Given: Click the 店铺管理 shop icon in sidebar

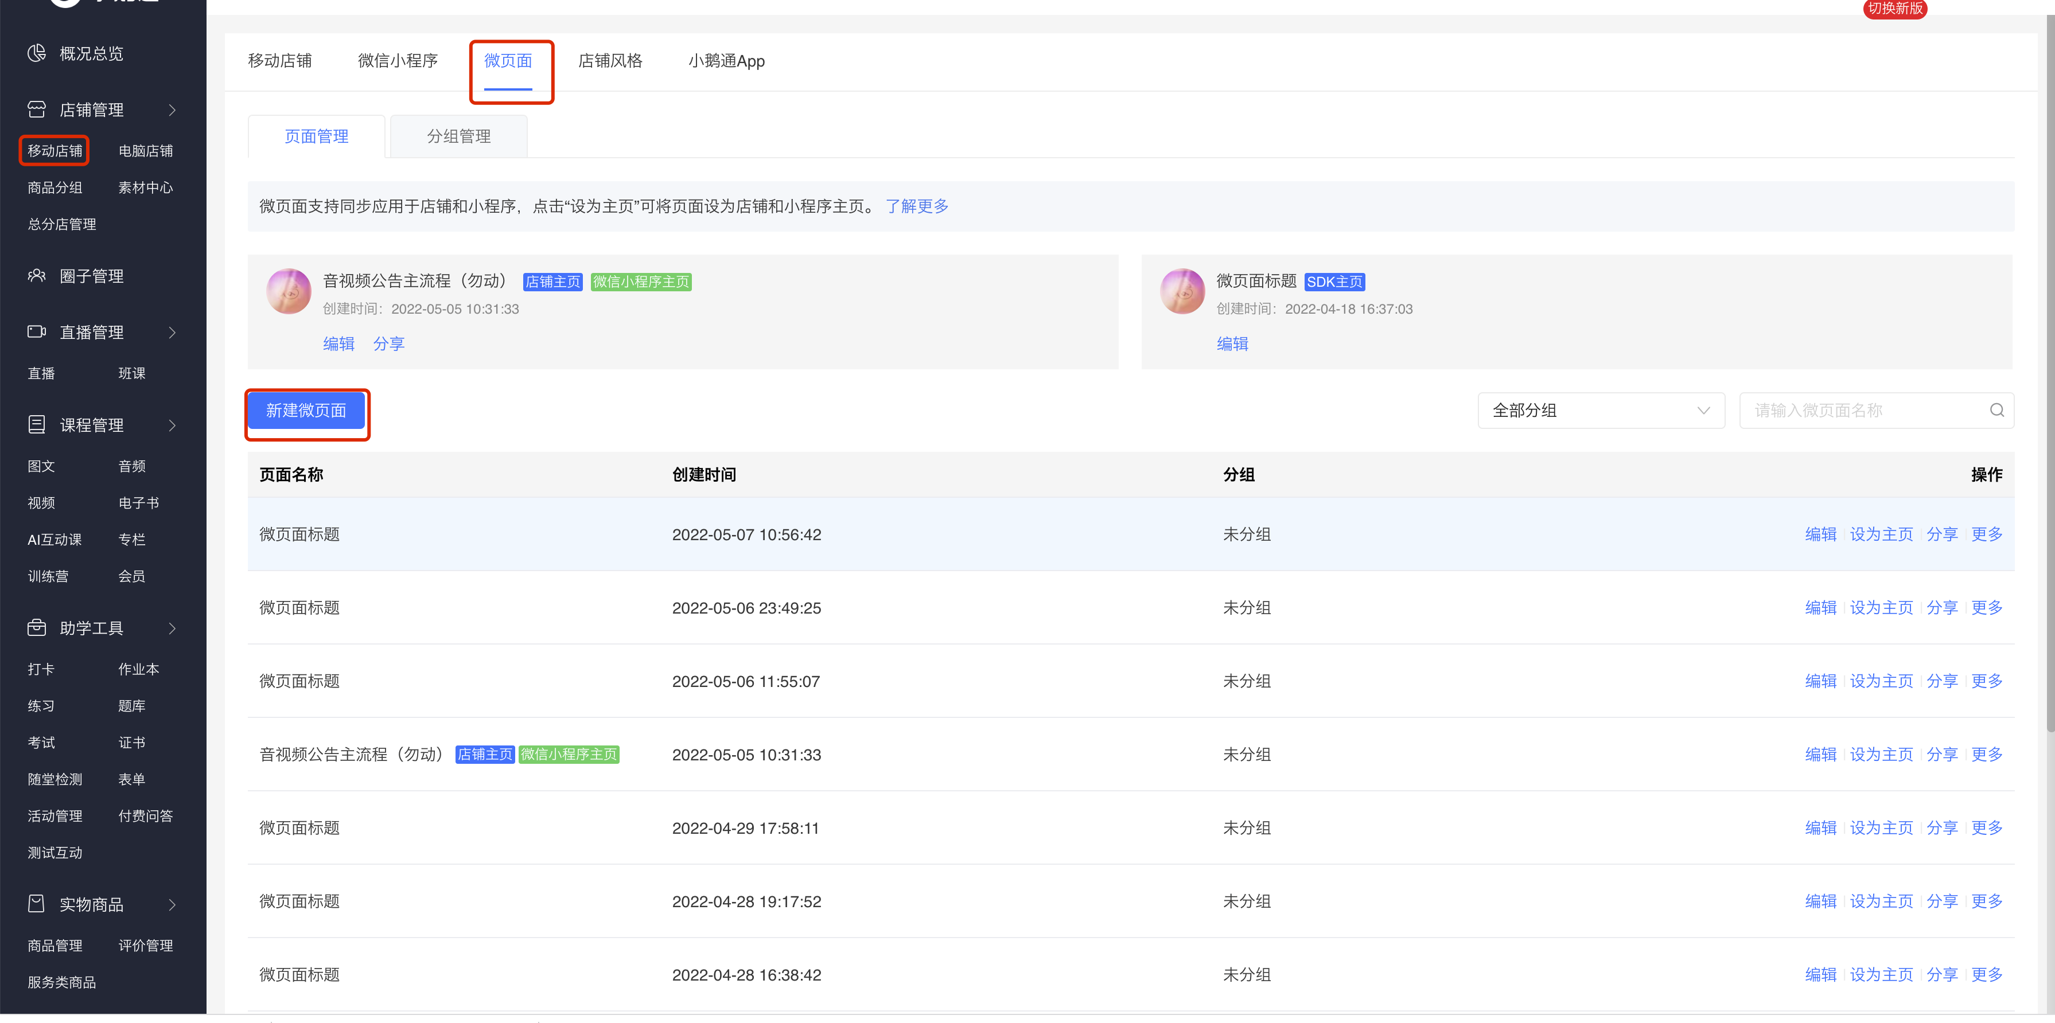Looking at the screenshot, I should (x=37, y=109).
